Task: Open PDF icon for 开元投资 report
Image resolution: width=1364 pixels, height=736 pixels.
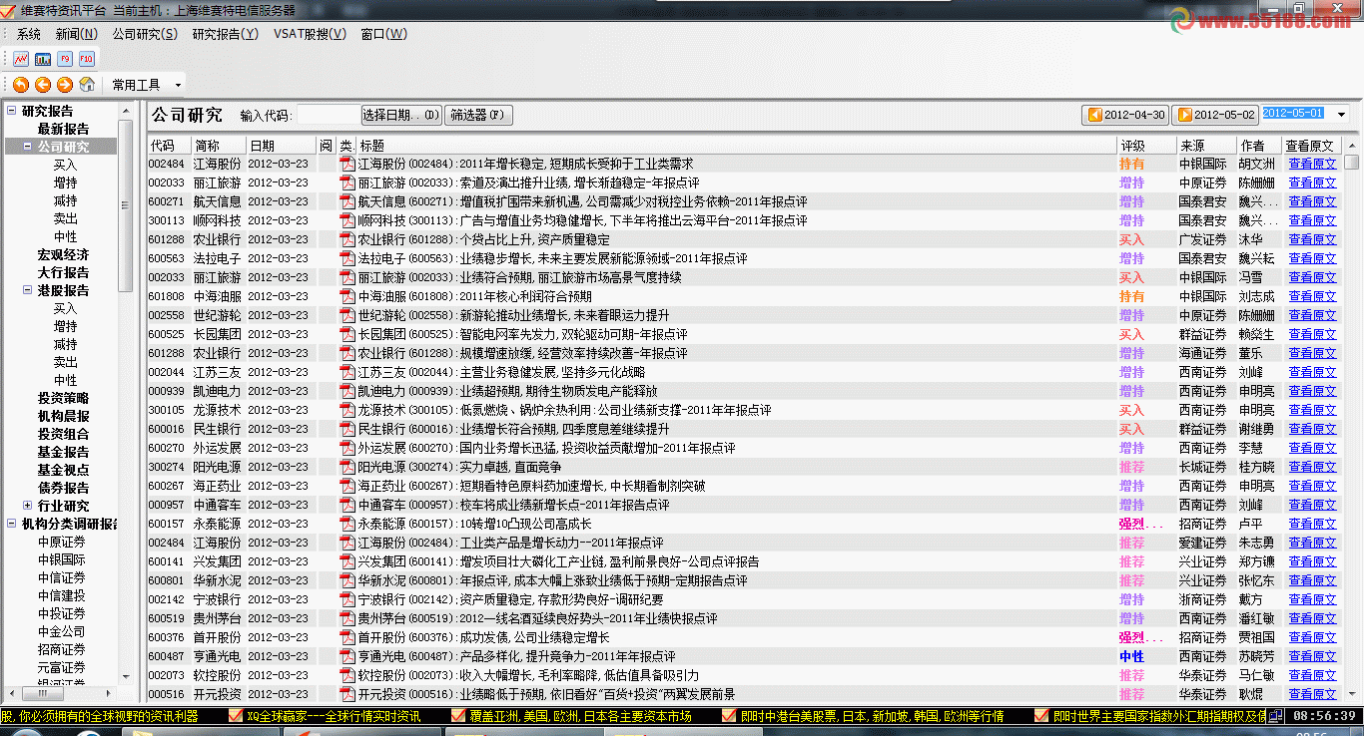Action: 347,694
